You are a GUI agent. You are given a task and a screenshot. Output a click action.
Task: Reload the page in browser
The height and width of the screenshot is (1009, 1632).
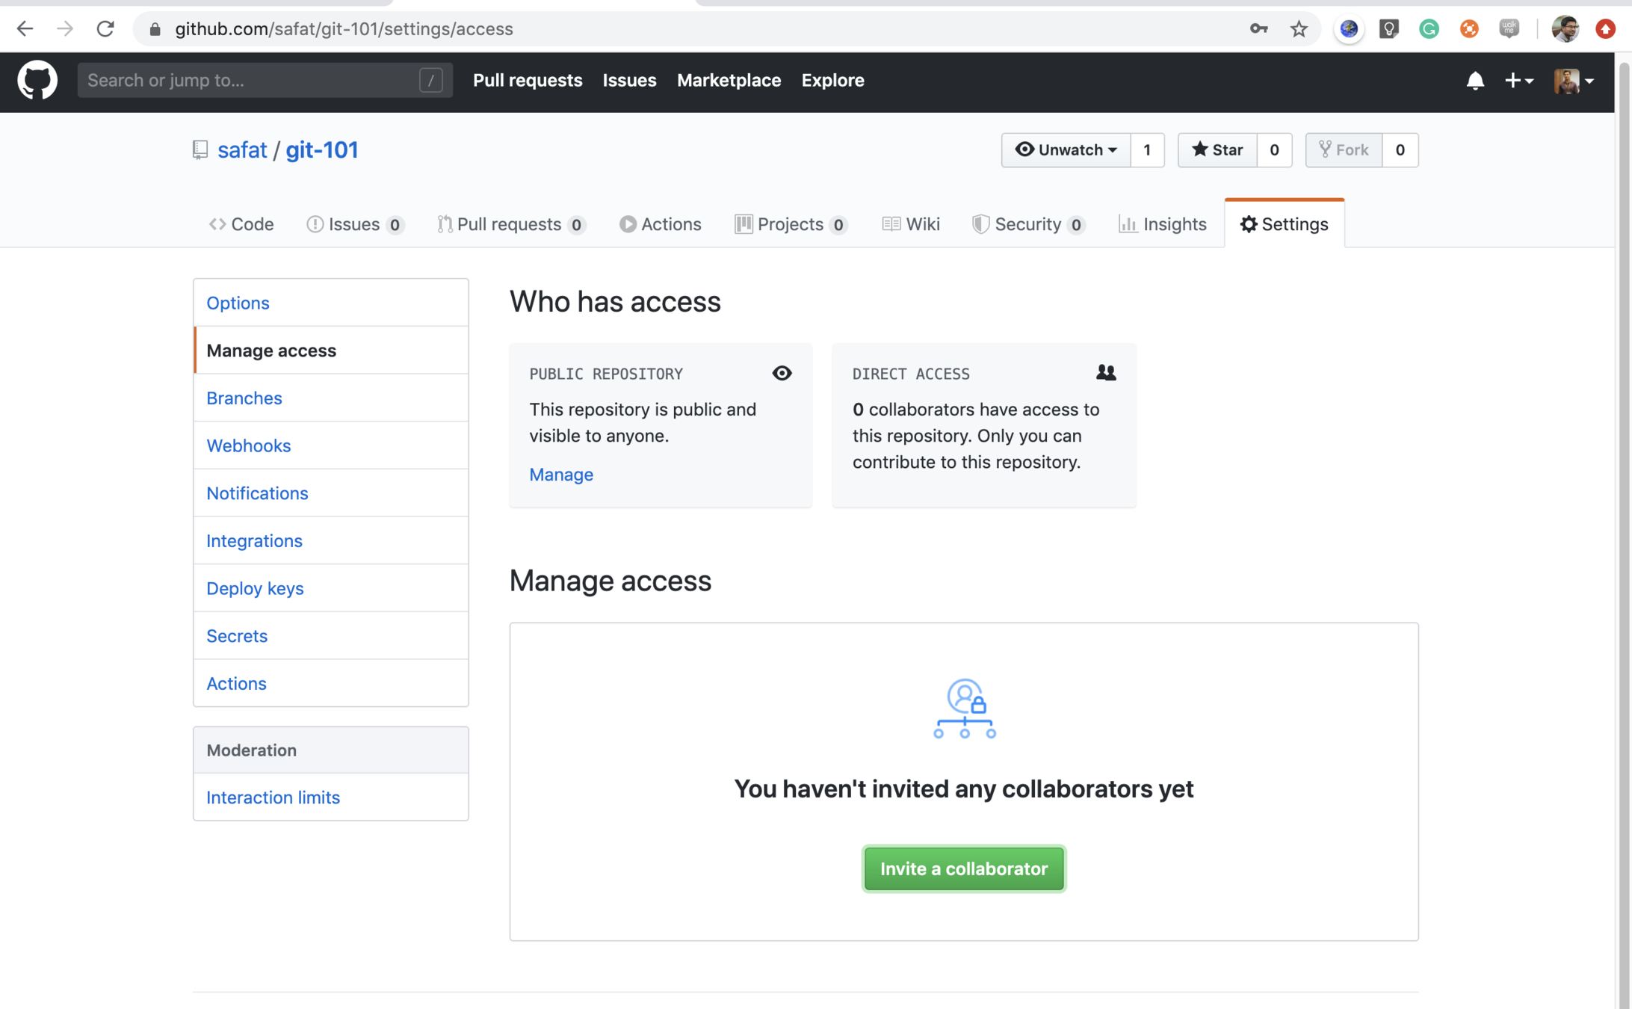click(x=105, y=29)
